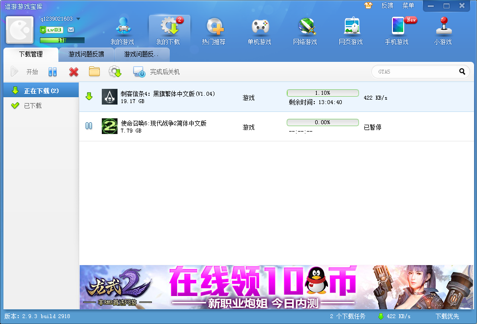Expand the account dropdown arrow next to q1239021603
477x324 pixels.
tap(78, 19)
